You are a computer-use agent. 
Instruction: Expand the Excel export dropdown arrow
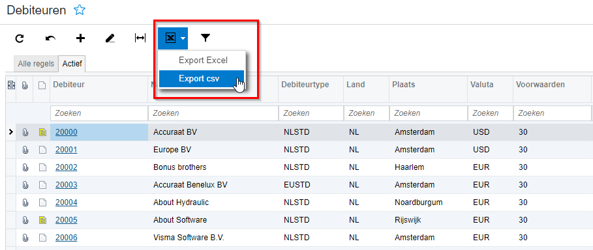tap(183, 38)
